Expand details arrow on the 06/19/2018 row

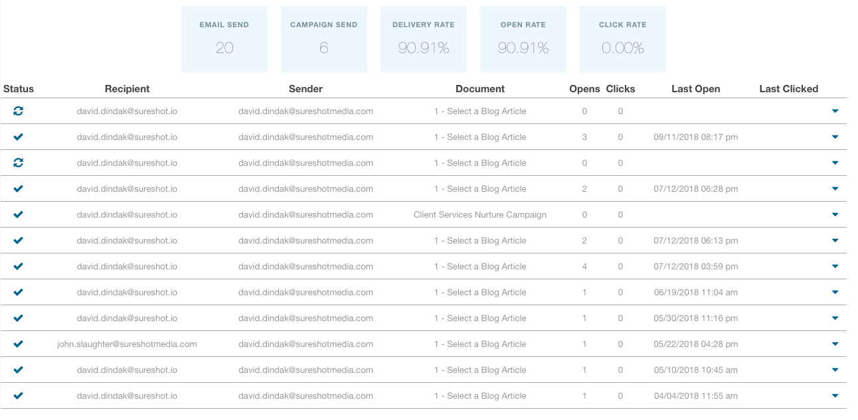point(835,293)
